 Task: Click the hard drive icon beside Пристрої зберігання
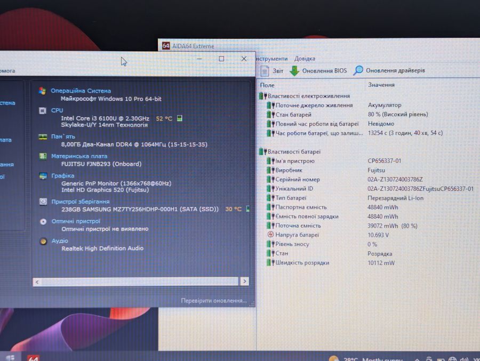coord(43,202)
